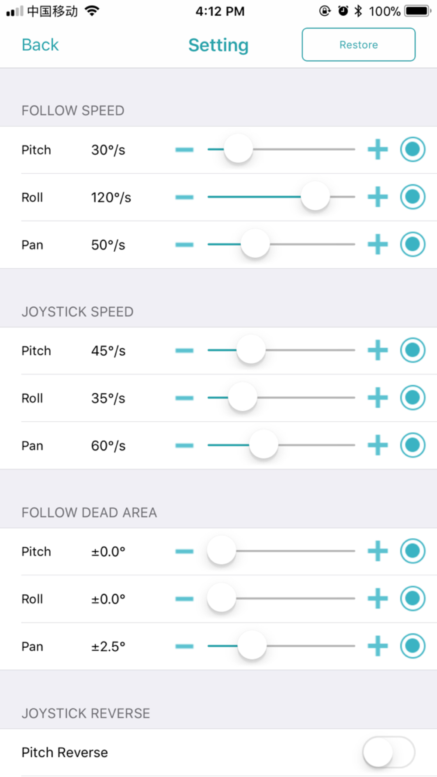
Task: Decrease Follow Dead Area Pan with minus
Action: click(x=184, y=646)
